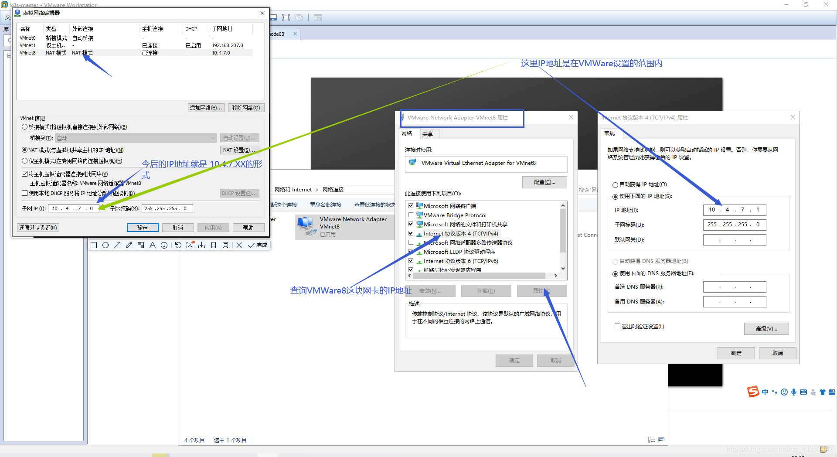Click the Sogou input method logo
This screenshot has width=837, height=457.
753,392
